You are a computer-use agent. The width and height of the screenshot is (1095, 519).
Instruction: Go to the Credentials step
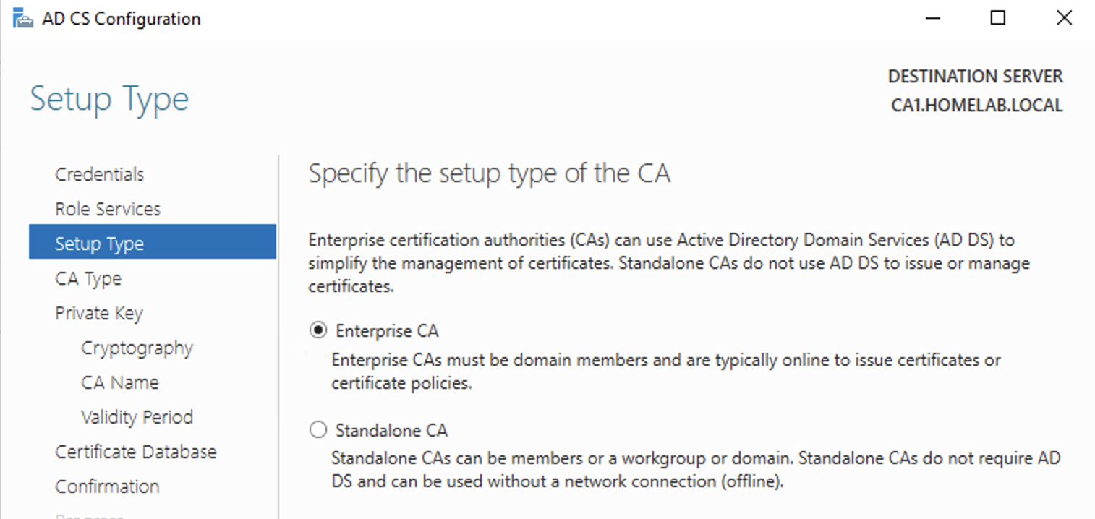coord(100,174)
